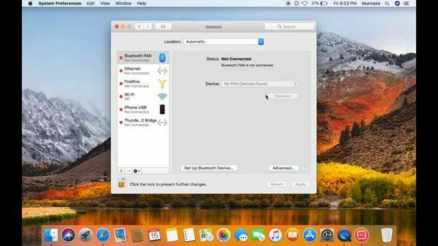Image resolution: width=438 pixels, height=246 pixels.
Task: Show all preferences grid button
Action: click(163, 27)
